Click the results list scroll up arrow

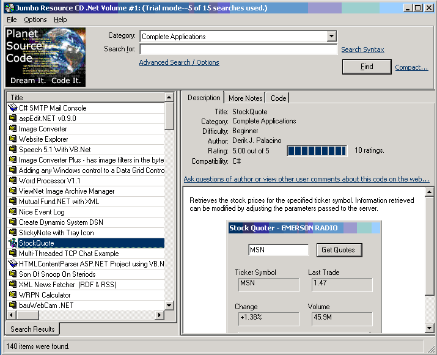169,97
